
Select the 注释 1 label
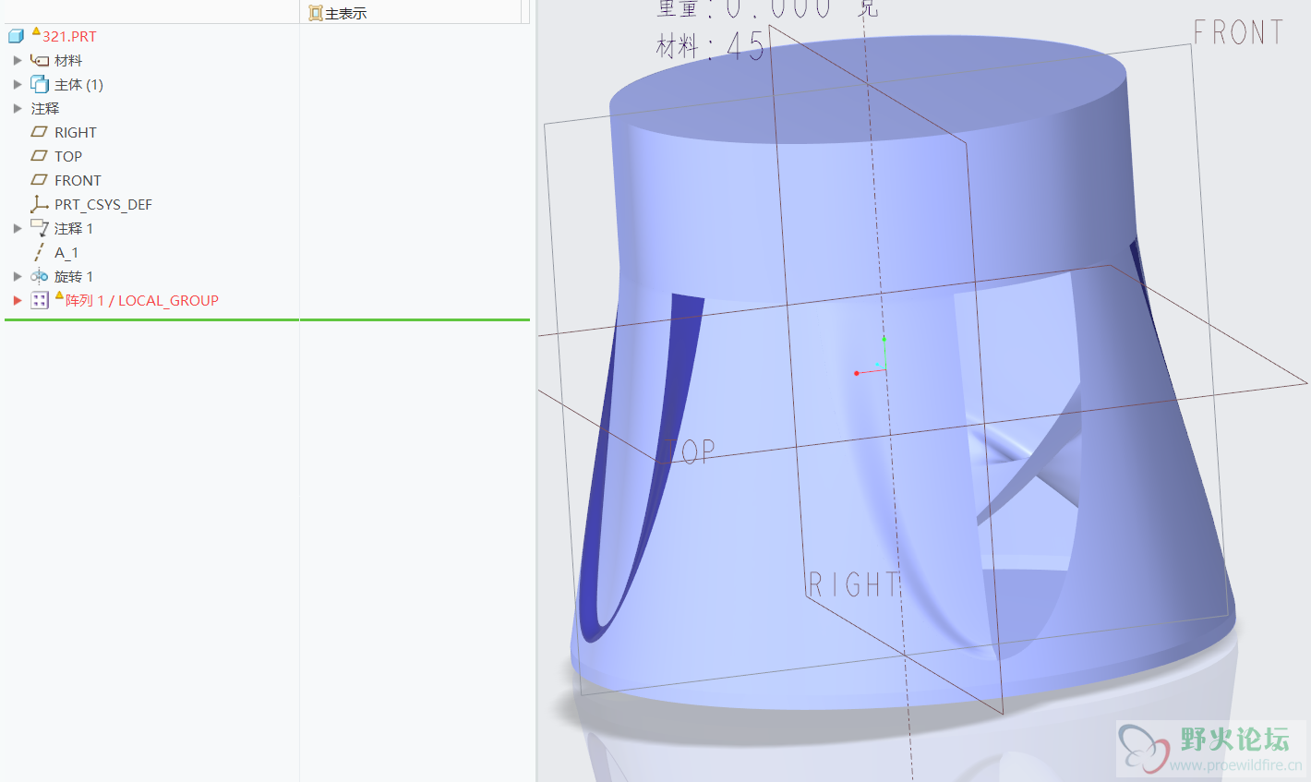point(74,229)
